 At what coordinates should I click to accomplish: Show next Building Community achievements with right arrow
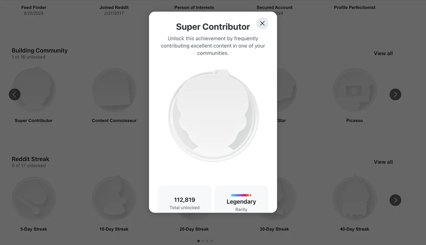click(395, 94)
